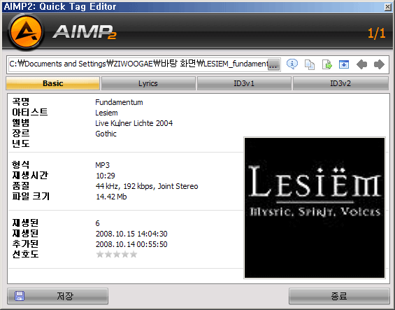Open file browse ellipsis button

273,65
